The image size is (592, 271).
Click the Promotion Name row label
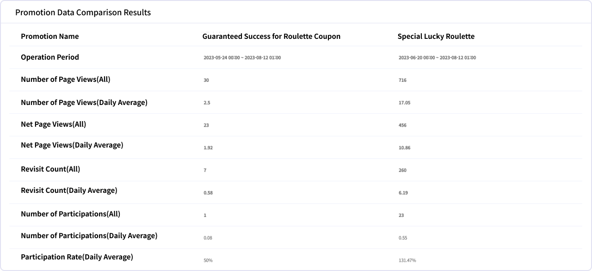click(x=50, y=37)
